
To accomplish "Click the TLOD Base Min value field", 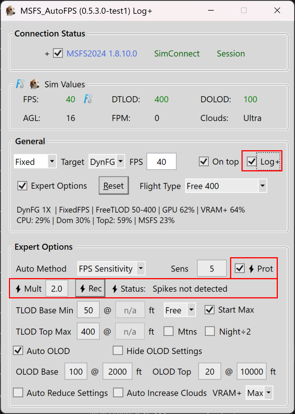I will point(88,310).
